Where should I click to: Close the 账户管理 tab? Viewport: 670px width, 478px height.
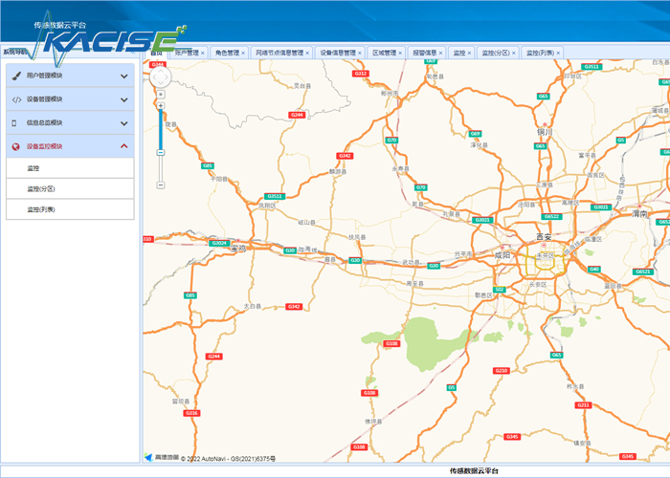click(x=203, y=54)
